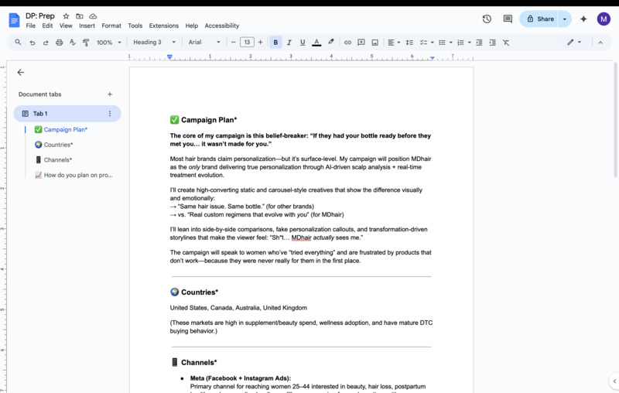Open the Share options arrow
619x393 pixels.
(565, 19)
